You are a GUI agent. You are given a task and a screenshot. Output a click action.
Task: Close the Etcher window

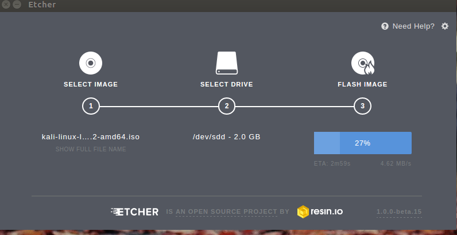(x=6, y=5)
